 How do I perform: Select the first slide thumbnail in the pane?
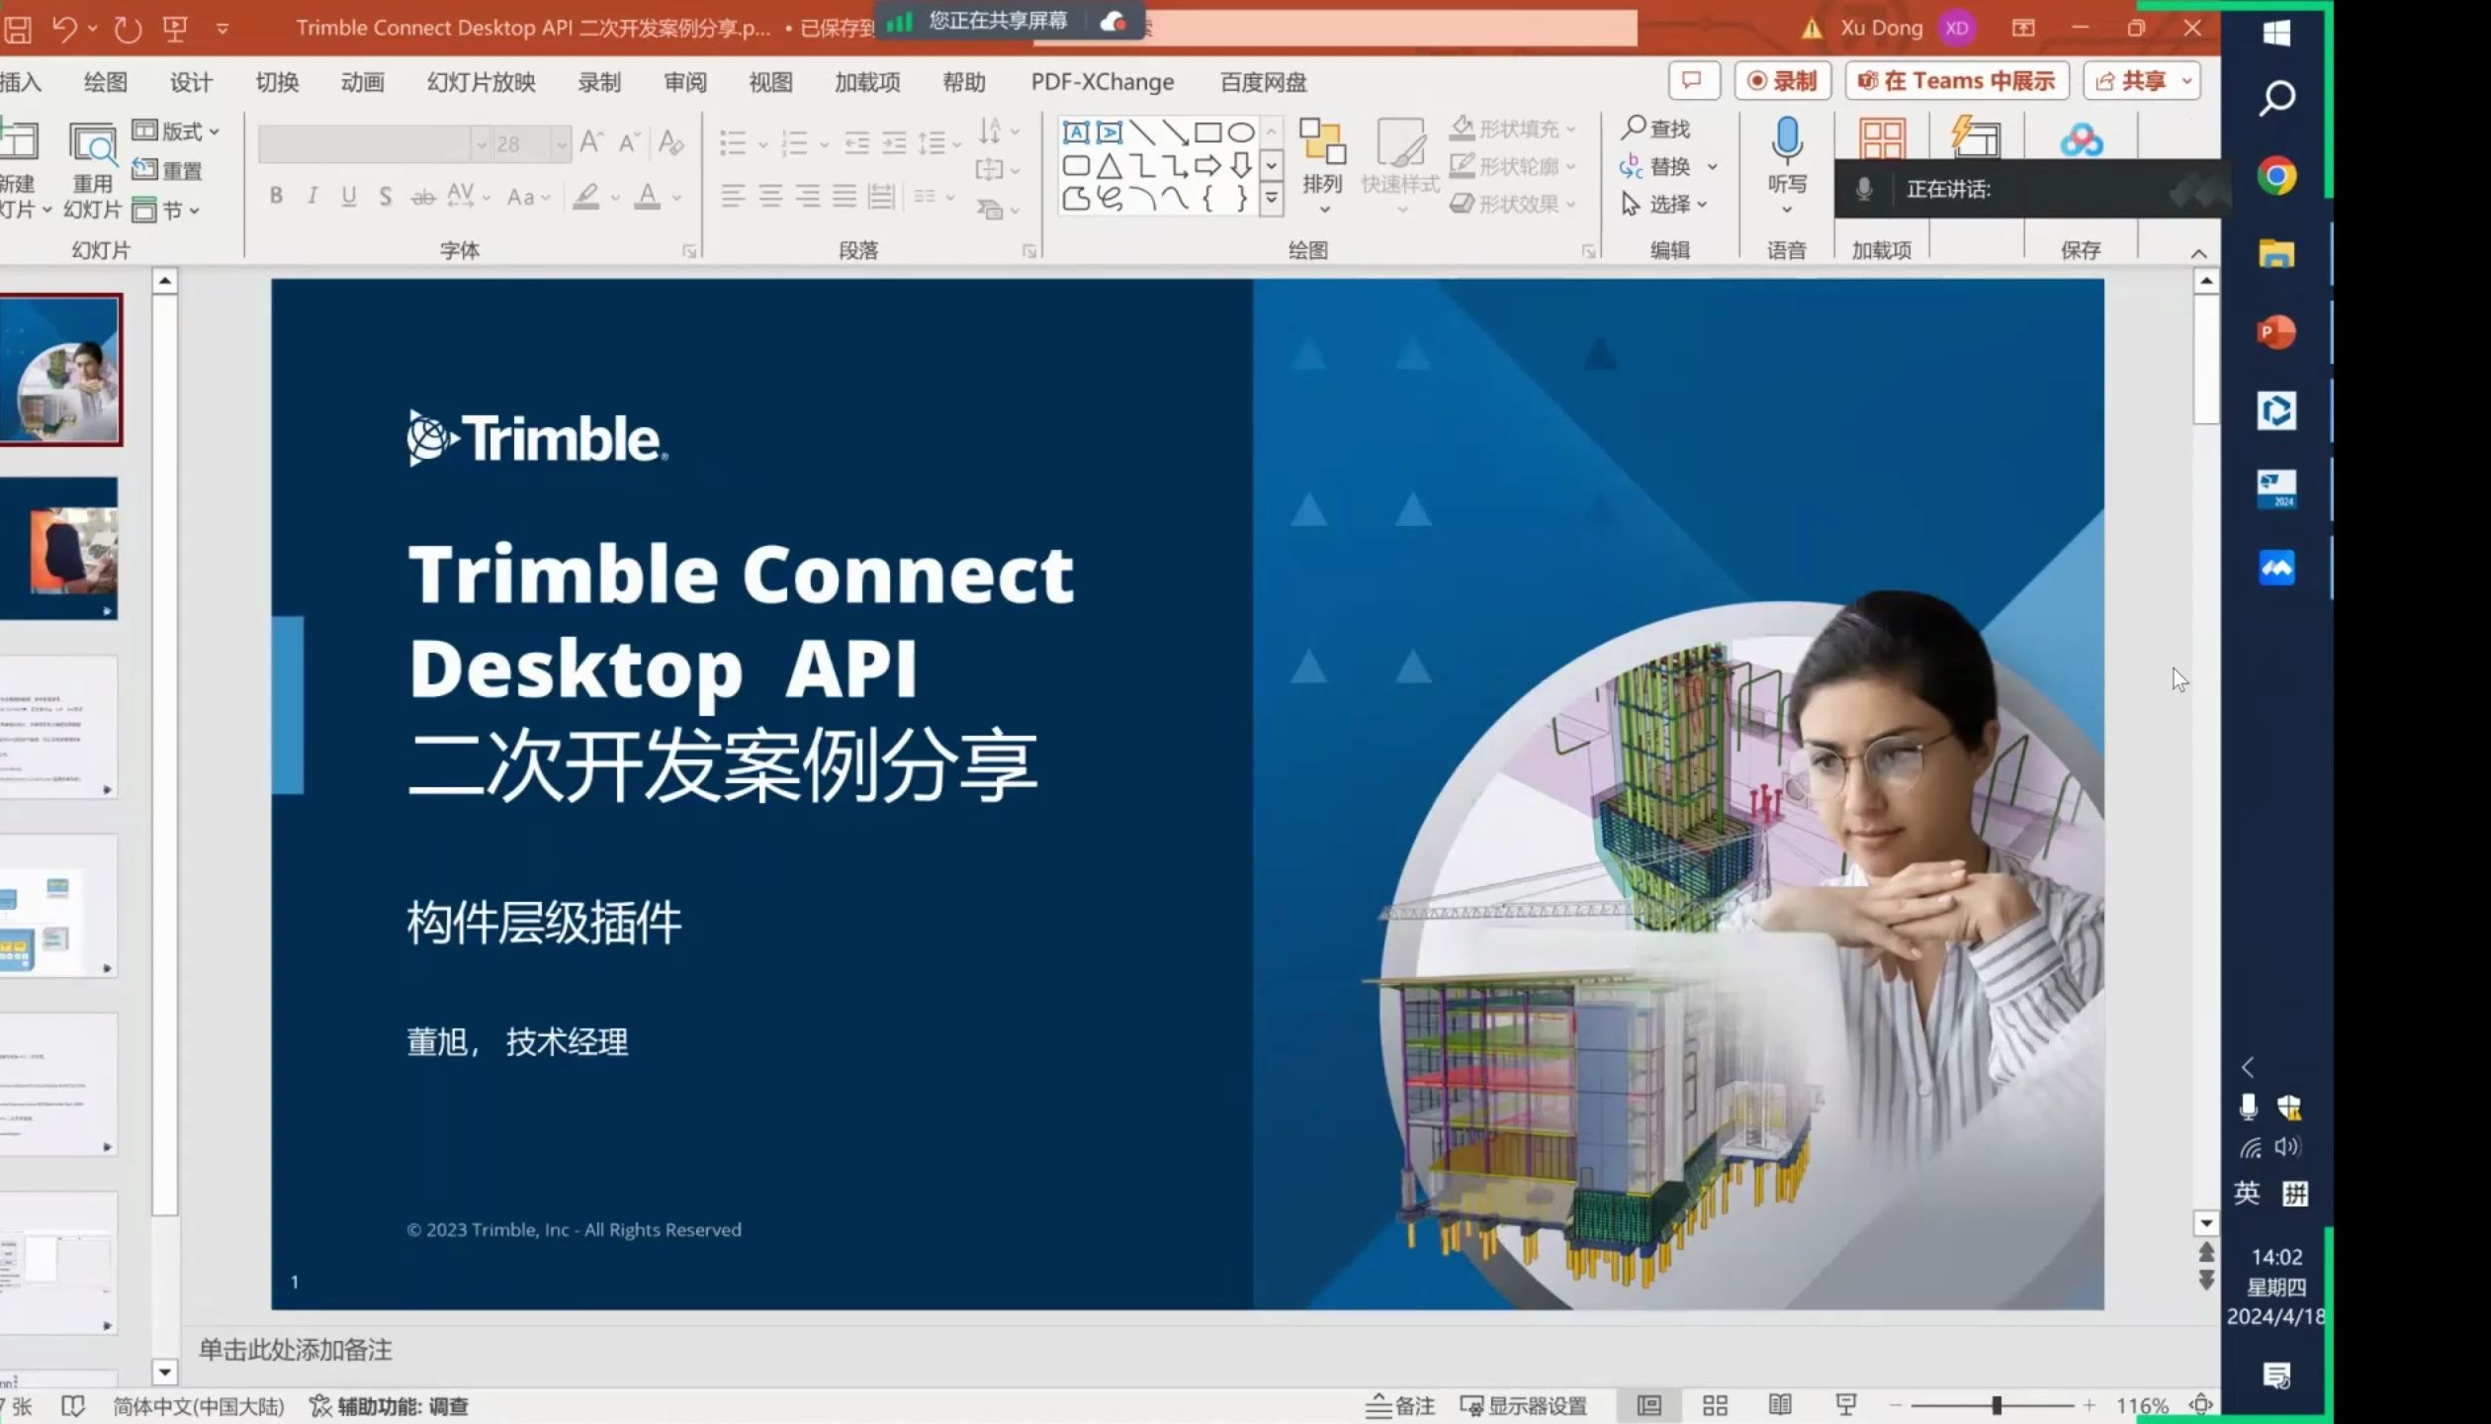tap(61, 371)
